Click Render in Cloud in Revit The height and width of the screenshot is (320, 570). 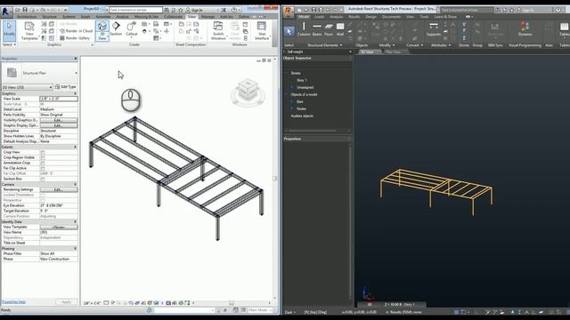coord(76,31)
